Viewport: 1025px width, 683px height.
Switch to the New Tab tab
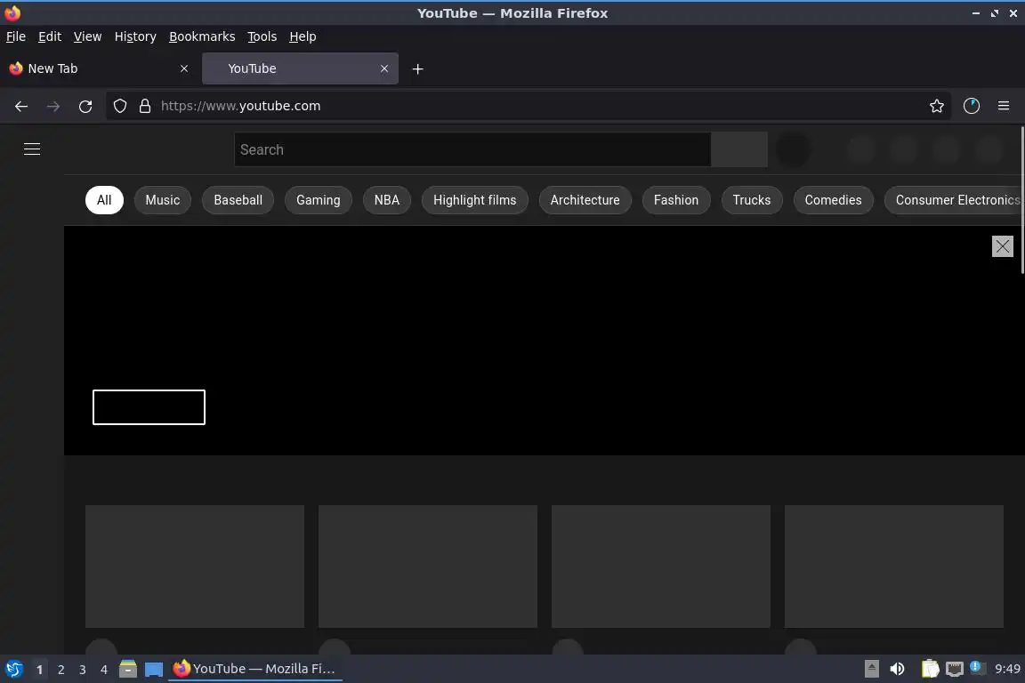tap(99, 68)
